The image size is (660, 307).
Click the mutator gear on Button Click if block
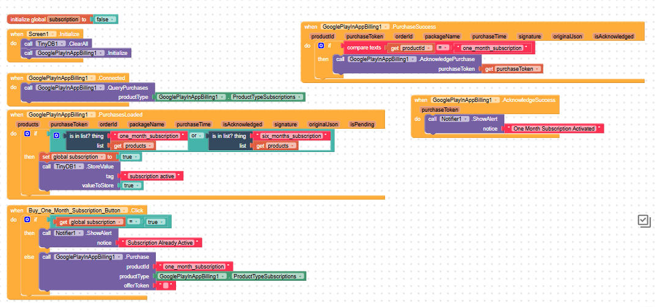pyautogui.click(x=28, y=220)
